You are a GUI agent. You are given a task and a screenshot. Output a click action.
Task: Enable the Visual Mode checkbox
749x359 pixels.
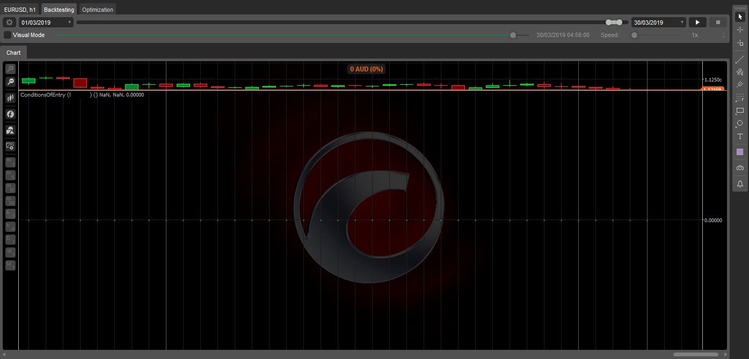pyautogui.click(x=8, y=35)
